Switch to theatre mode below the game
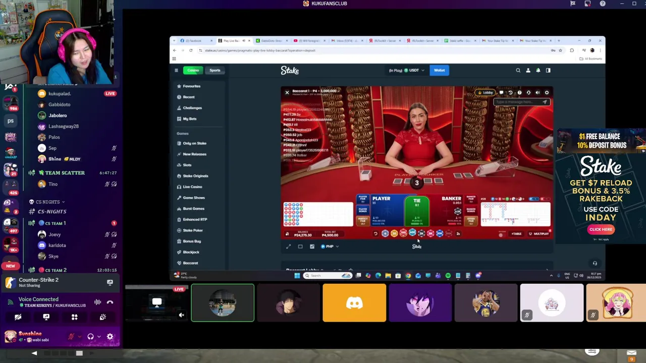This screenshot has height=363, width=646. pos(300,247)
